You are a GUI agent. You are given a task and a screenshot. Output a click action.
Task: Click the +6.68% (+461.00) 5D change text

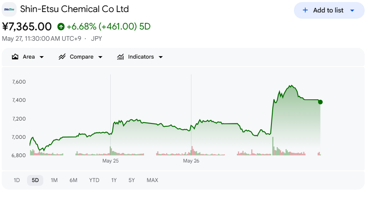tap(108, 27)
